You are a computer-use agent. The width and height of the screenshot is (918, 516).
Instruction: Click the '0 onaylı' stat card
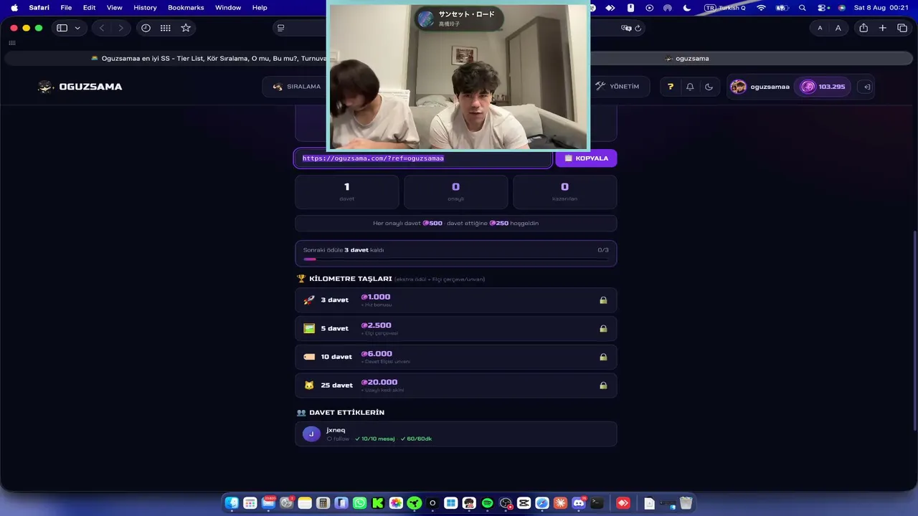click(x=456, y=192)
